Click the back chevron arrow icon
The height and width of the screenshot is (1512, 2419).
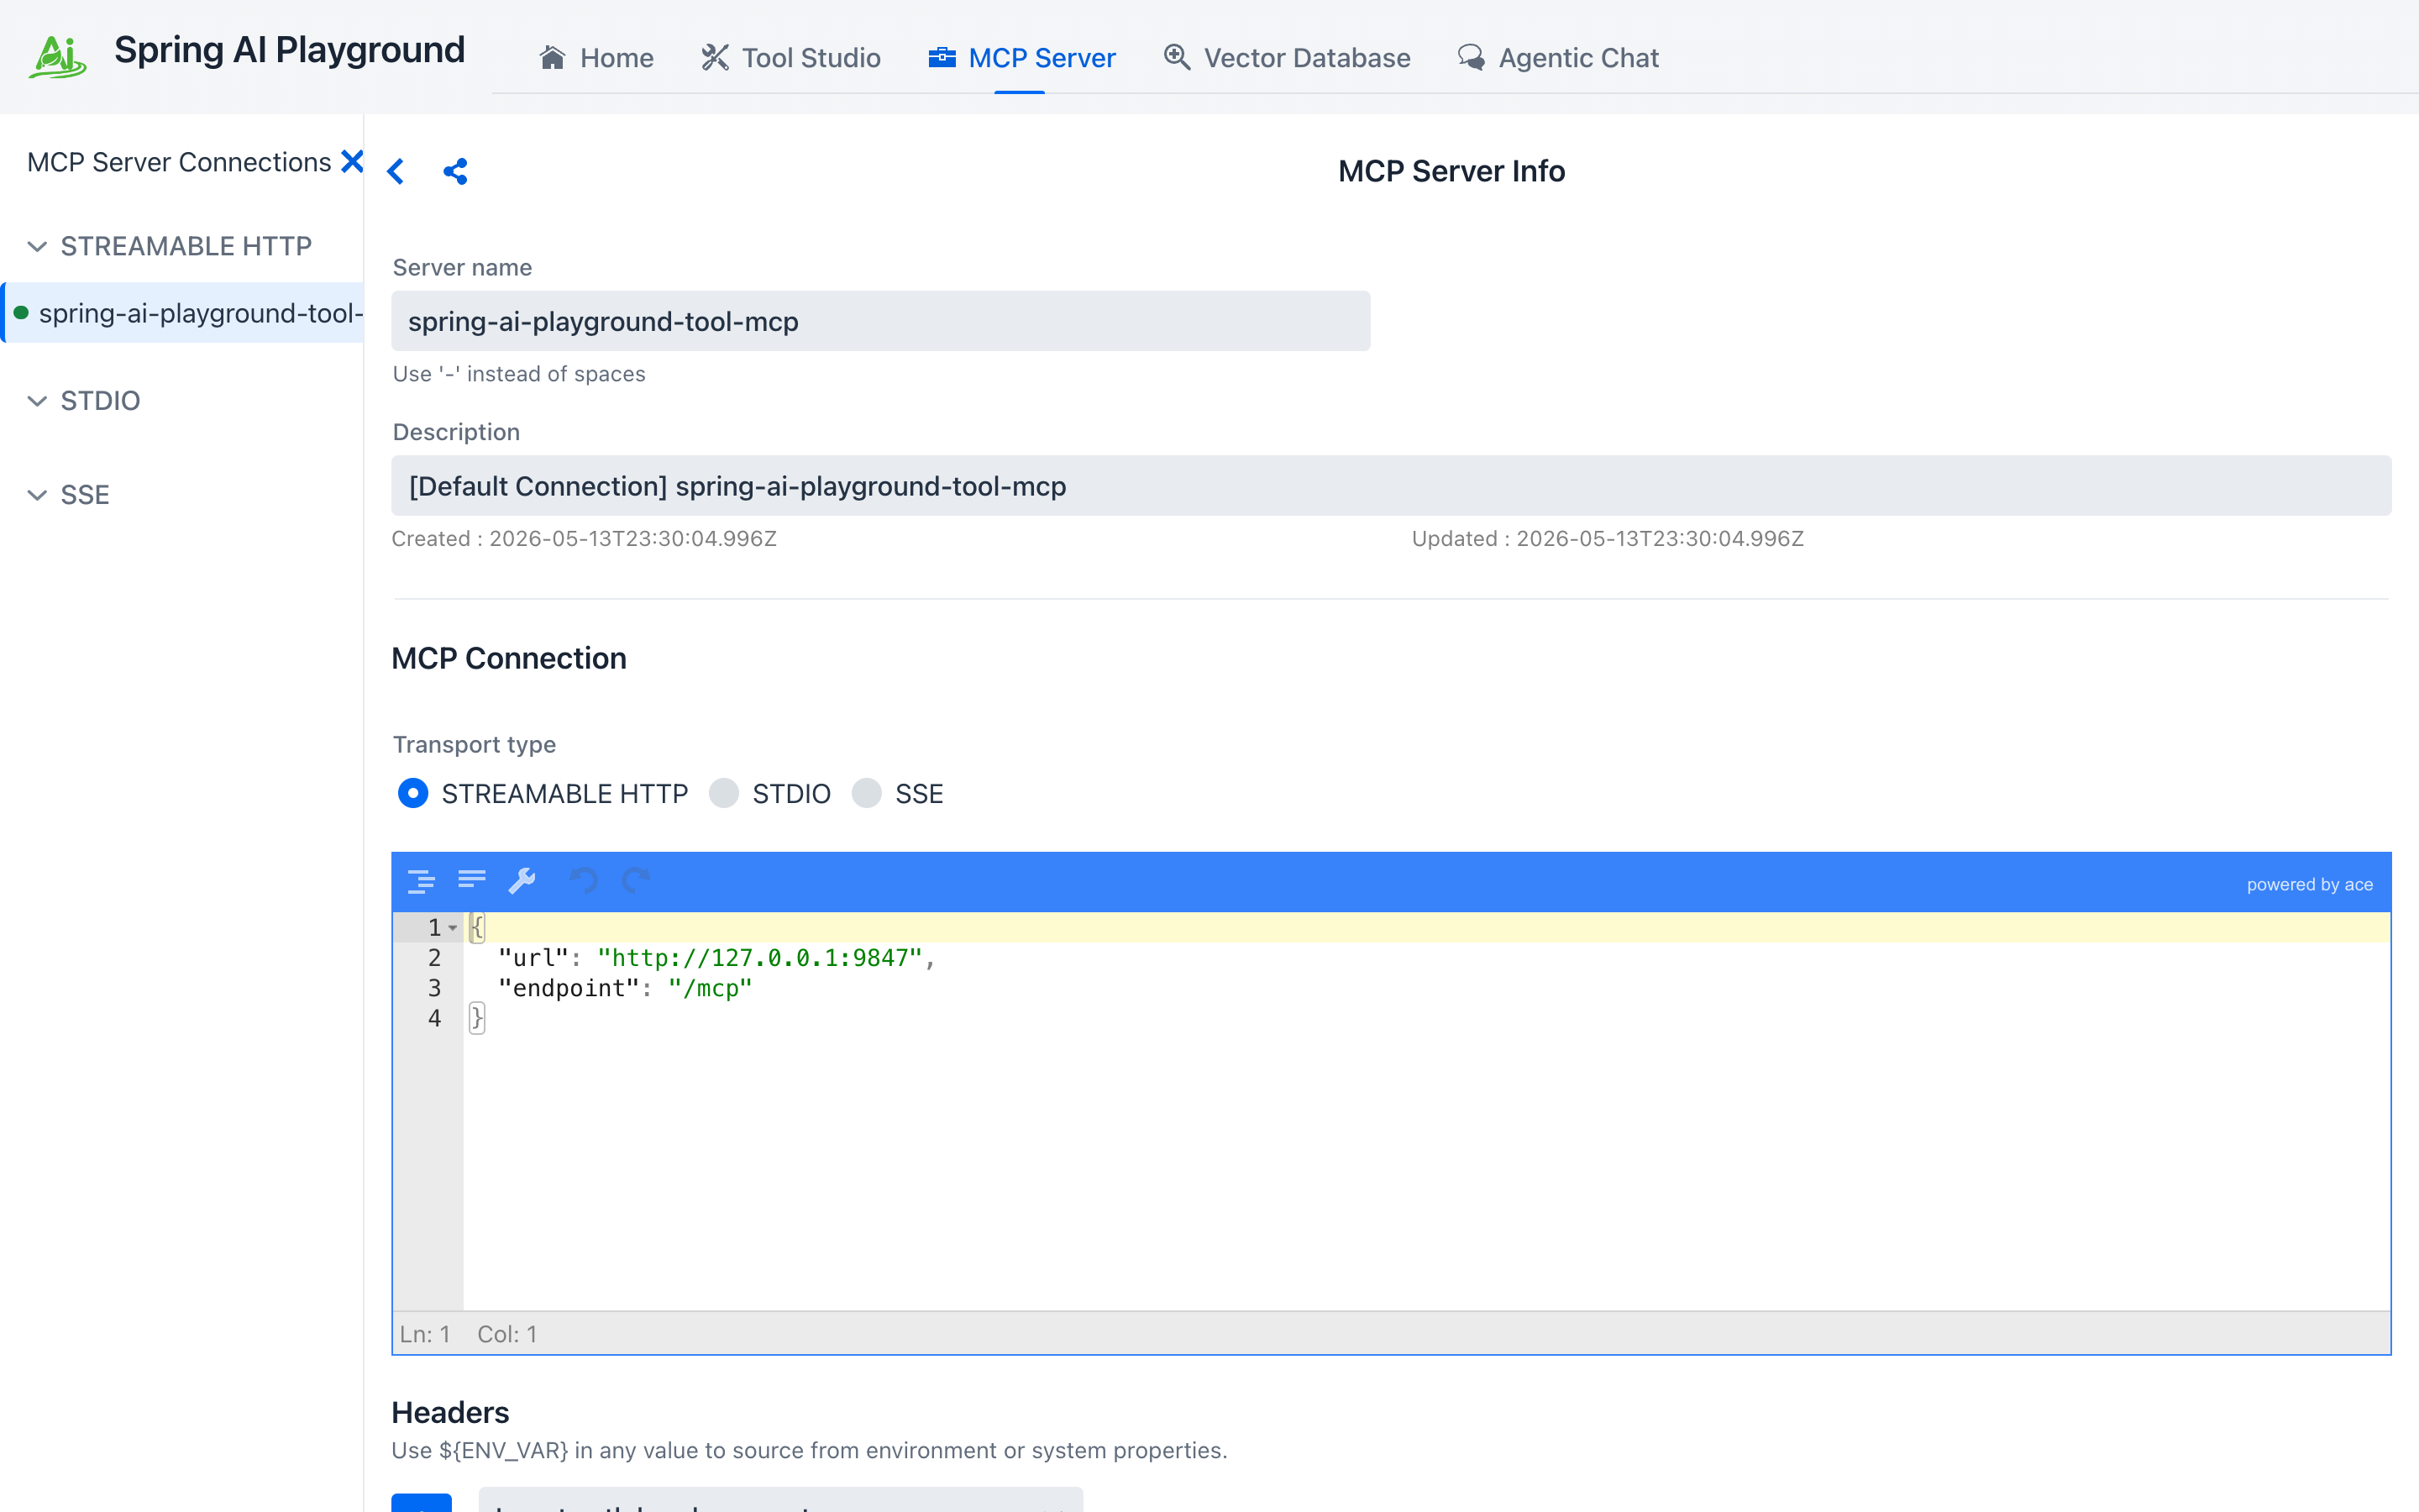pyautogui.click(x=396, y=172)
